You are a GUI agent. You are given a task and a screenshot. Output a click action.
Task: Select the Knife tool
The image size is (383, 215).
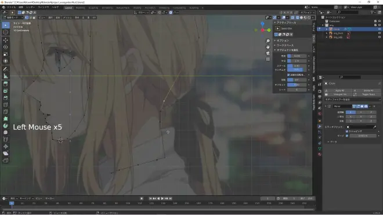tap(6, 112)
